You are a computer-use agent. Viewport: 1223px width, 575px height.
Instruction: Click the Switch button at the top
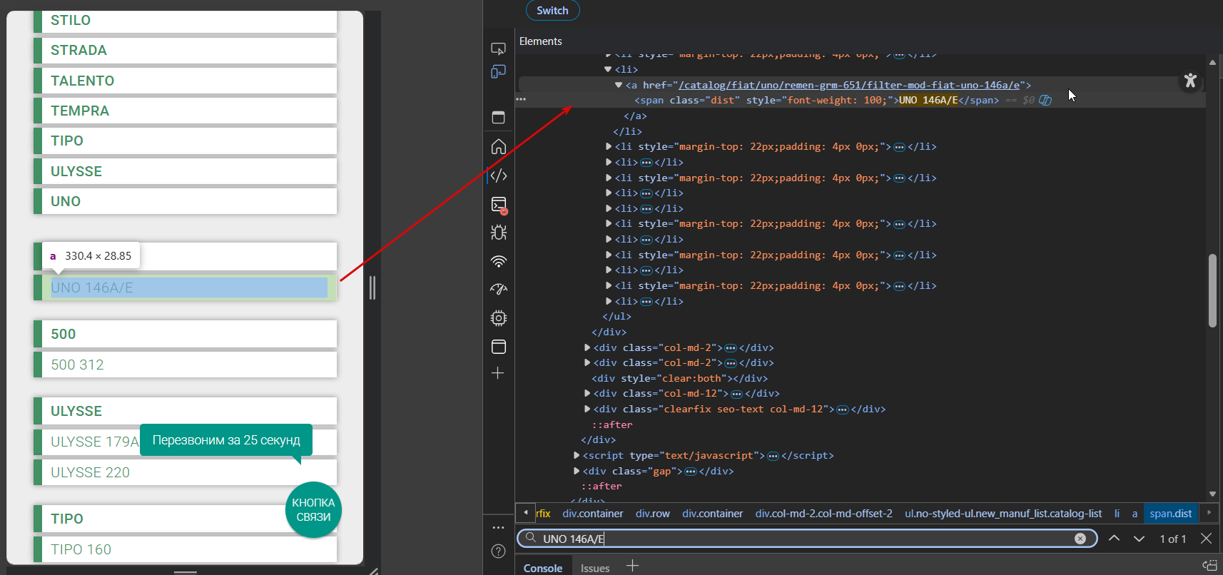552,10
